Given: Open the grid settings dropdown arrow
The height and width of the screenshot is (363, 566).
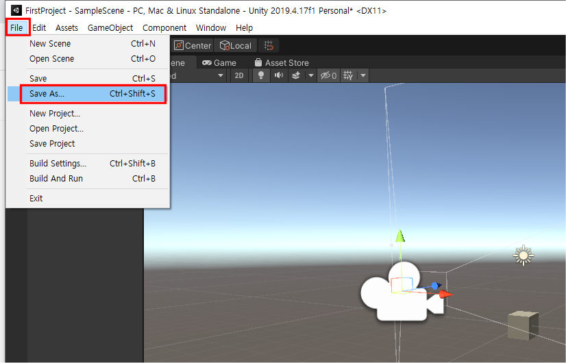Looking at the screenshot, I should click(363, 76).
